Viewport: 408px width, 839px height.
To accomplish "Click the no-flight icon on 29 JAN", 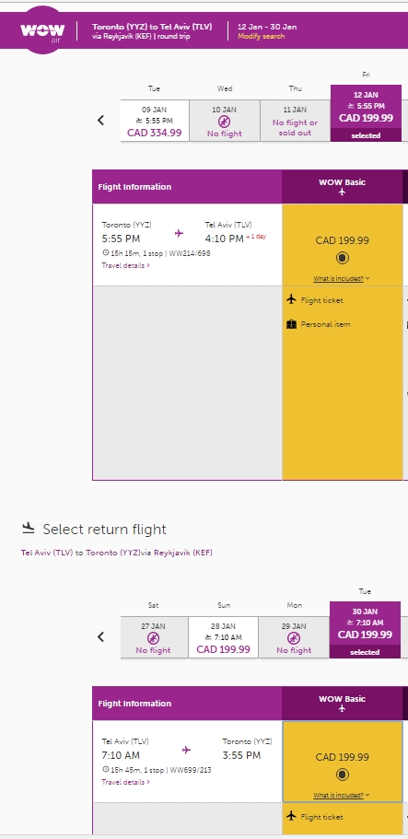I will click(x=294, y=638).
